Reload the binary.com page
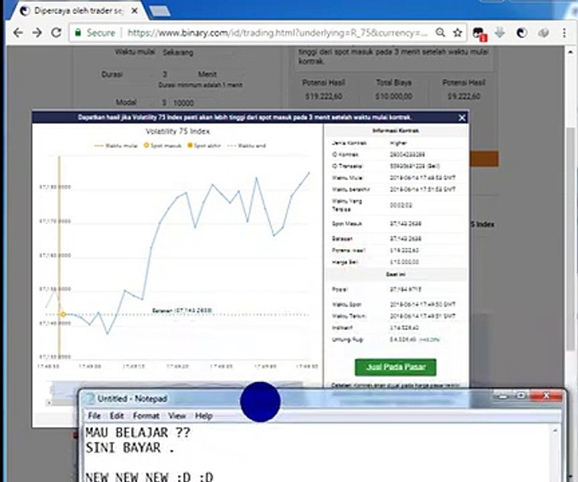The height and width of the screenshot is (482, 578). (56, 33)
